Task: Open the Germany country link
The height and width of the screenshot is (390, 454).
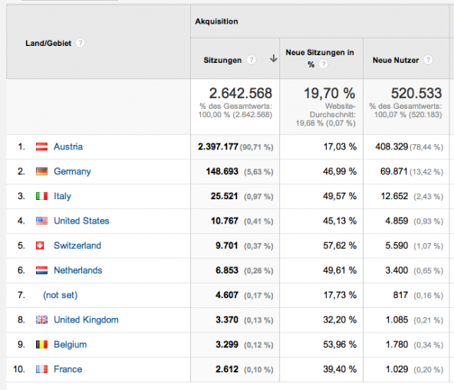Action: point(72,172)
